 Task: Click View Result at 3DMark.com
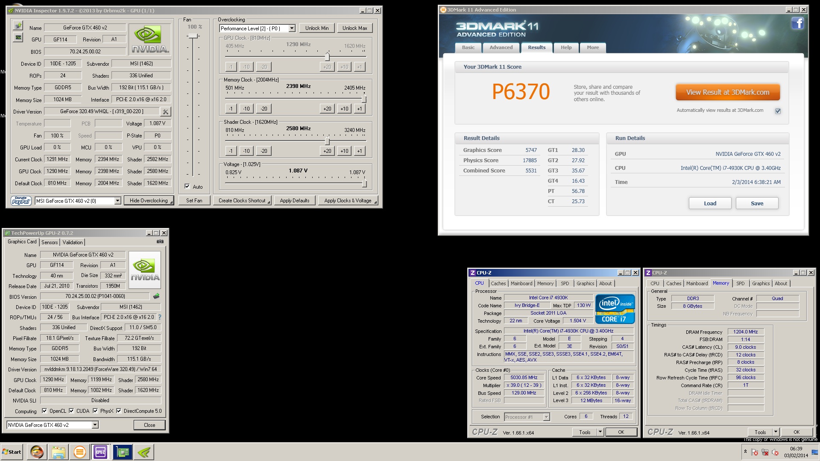(x=728, y=92)
